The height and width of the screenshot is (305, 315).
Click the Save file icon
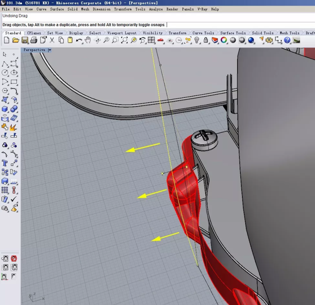pos(25,40)
